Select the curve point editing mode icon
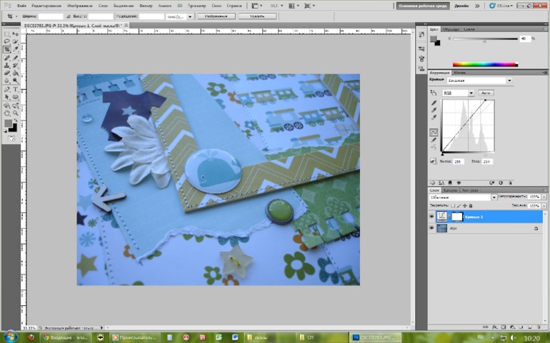Screen dimensions: 550x343 coord(434,133)
